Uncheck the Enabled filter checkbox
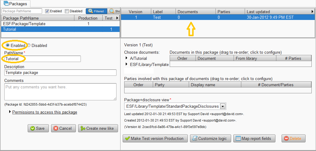Image resolution: width=316 pixels, height=151 pixels. point(47,11)
